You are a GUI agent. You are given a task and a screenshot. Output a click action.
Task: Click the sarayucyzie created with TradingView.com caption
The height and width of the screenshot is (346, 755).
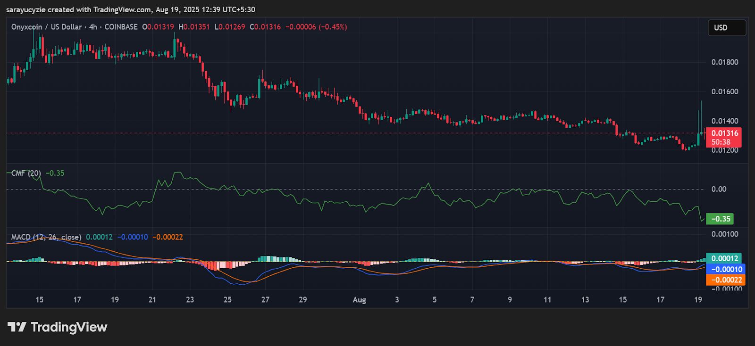click(130, 9)
